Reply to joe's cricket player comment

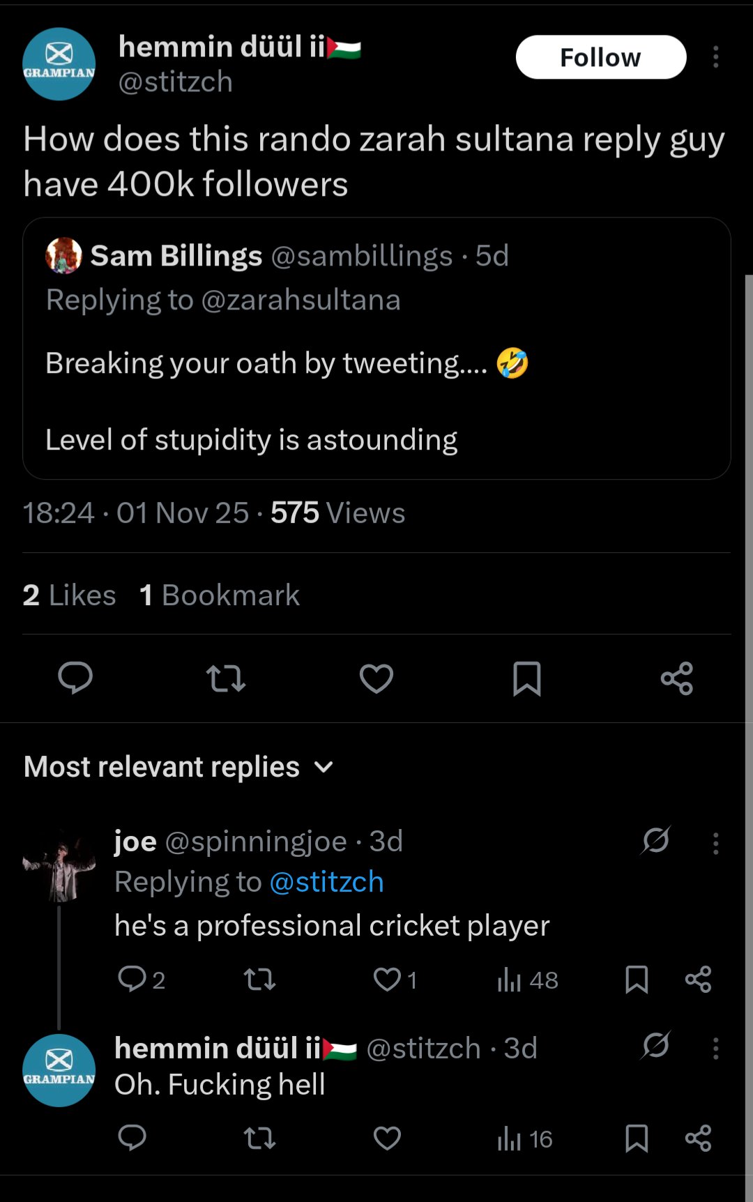(x=132, y=980)
